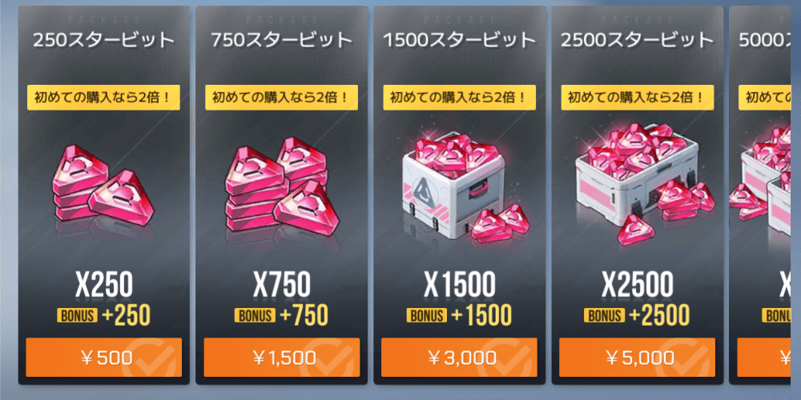
Task: Click the X2500 quantity text
Action: coord(637,286)
